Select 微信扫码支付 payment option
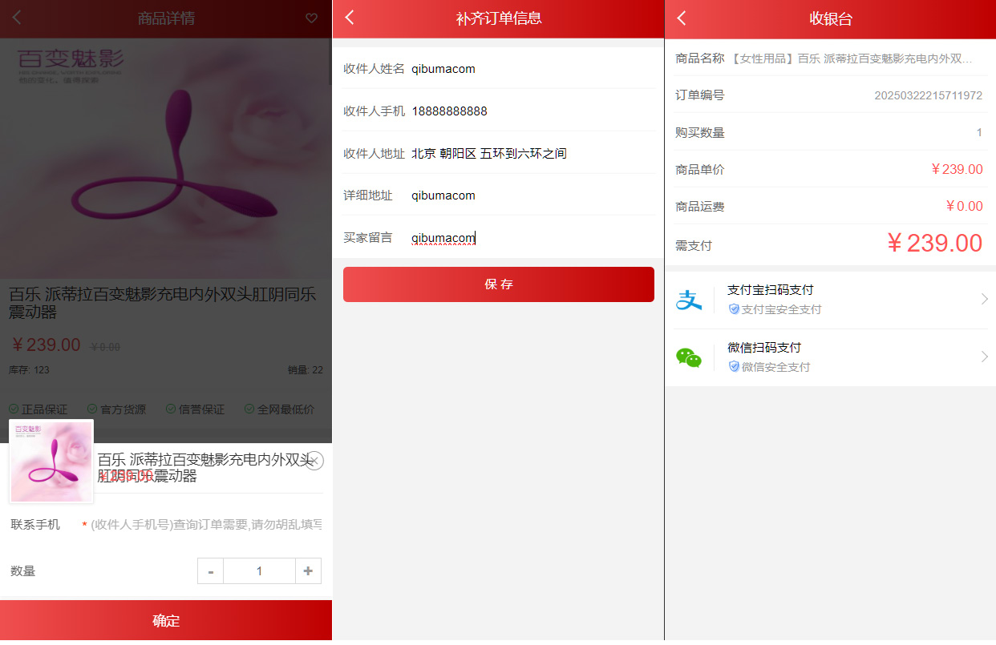This screenshot has width=996, height=645. pyautogui.click(x=830, y=357)
